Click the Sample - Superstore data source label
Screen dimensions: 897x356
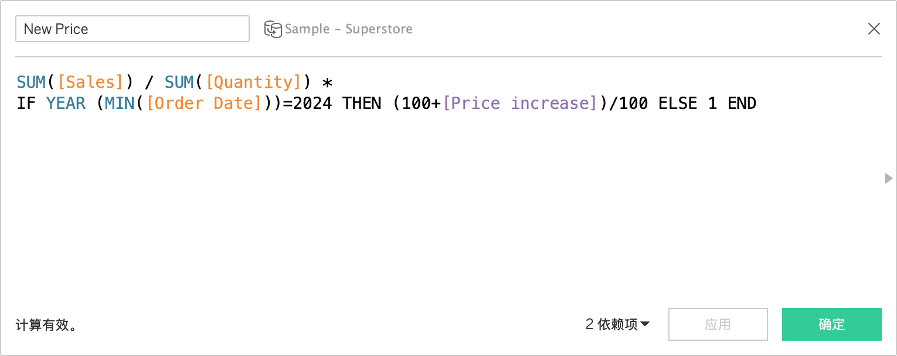pyautogui.click(x=348, y=29)
